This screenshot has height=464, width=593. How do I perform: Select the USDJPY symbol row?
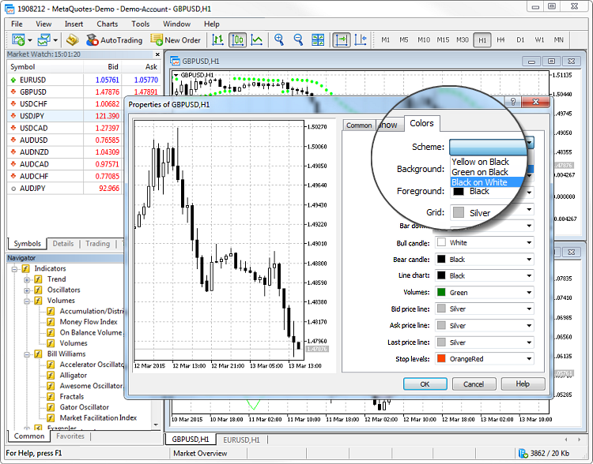[65, 116]
